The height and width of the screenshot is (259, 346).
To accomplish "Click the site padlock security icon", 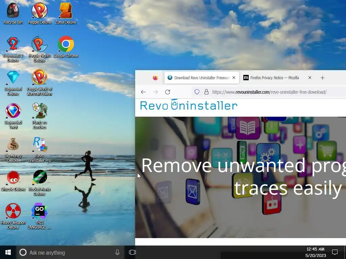I will click(206, 92).
